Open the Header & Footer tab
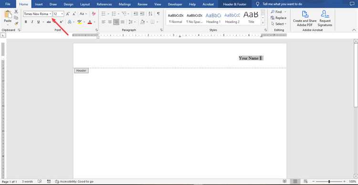Screen dimensions: 358x185 pos(234,4)
